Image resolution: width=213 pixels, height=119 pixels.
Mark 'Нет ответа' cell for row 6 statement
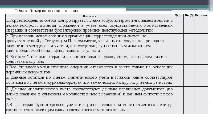pos(201,94)
